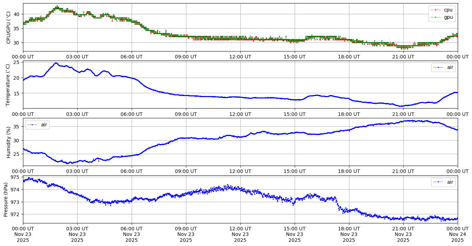Click the 21:00 UT tick under CPU/GPU plot
The height and width of the screenshot is (246, 472).
[403, 56]
